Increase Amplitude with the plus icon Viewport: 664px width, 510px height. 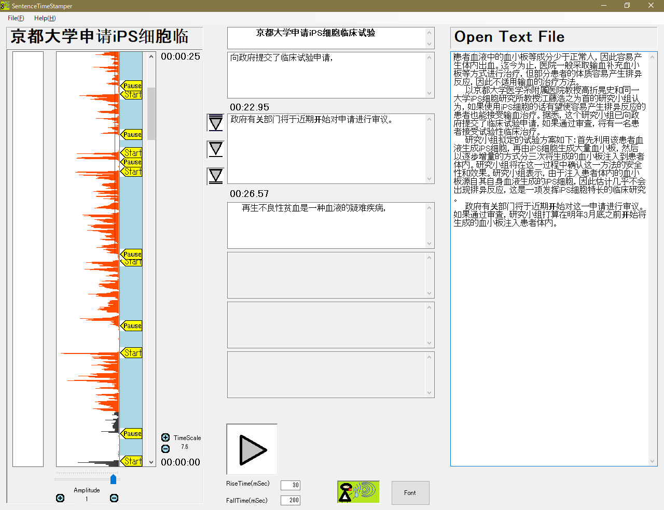[x=60, y=498]
